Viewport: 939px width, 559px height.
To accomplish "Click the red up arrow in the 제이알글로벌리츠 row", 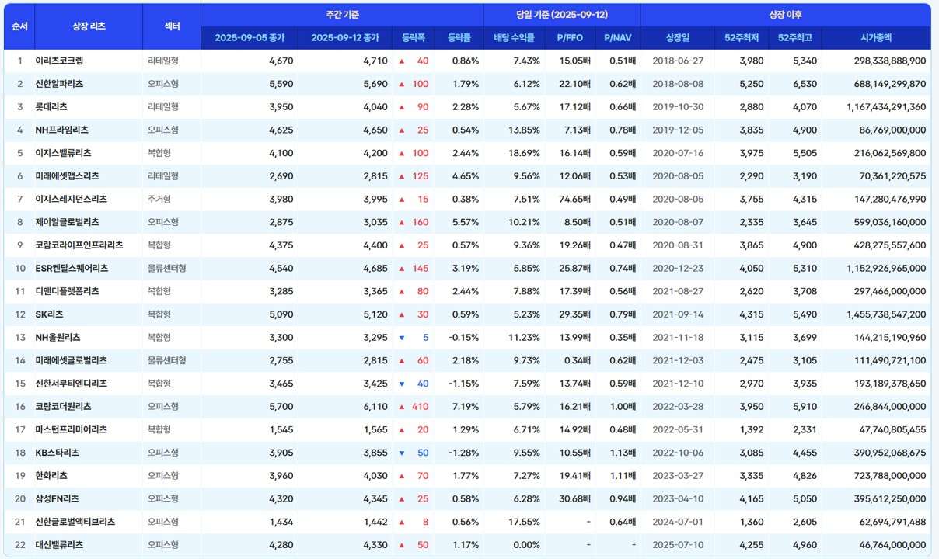I will coord(402,222).
